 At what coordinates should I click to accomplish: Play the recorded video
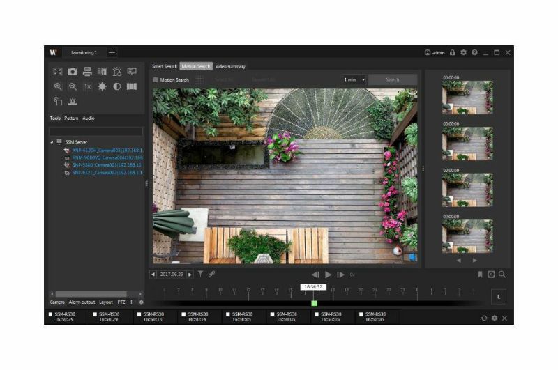[x=328, y=275]
